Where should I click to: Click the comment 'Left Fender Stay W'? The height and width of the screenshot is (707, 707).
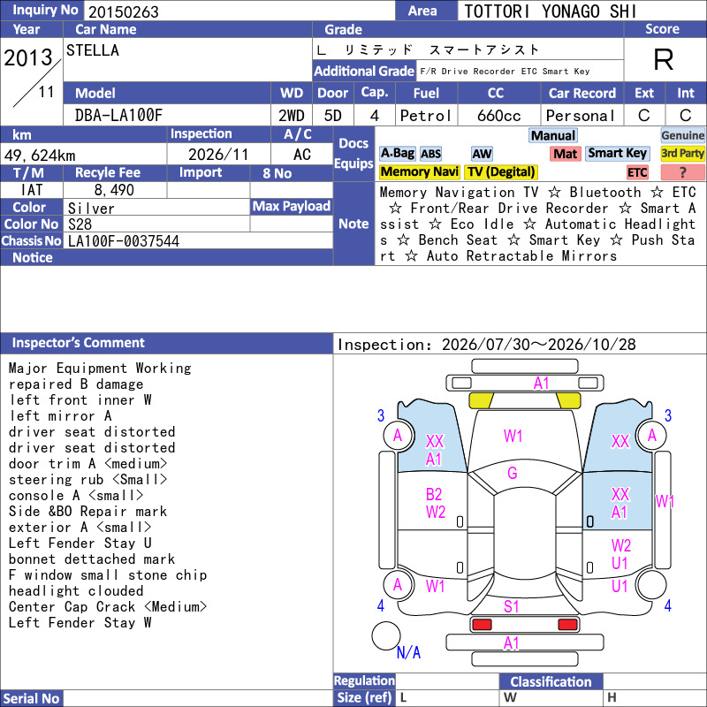point(80,623)
